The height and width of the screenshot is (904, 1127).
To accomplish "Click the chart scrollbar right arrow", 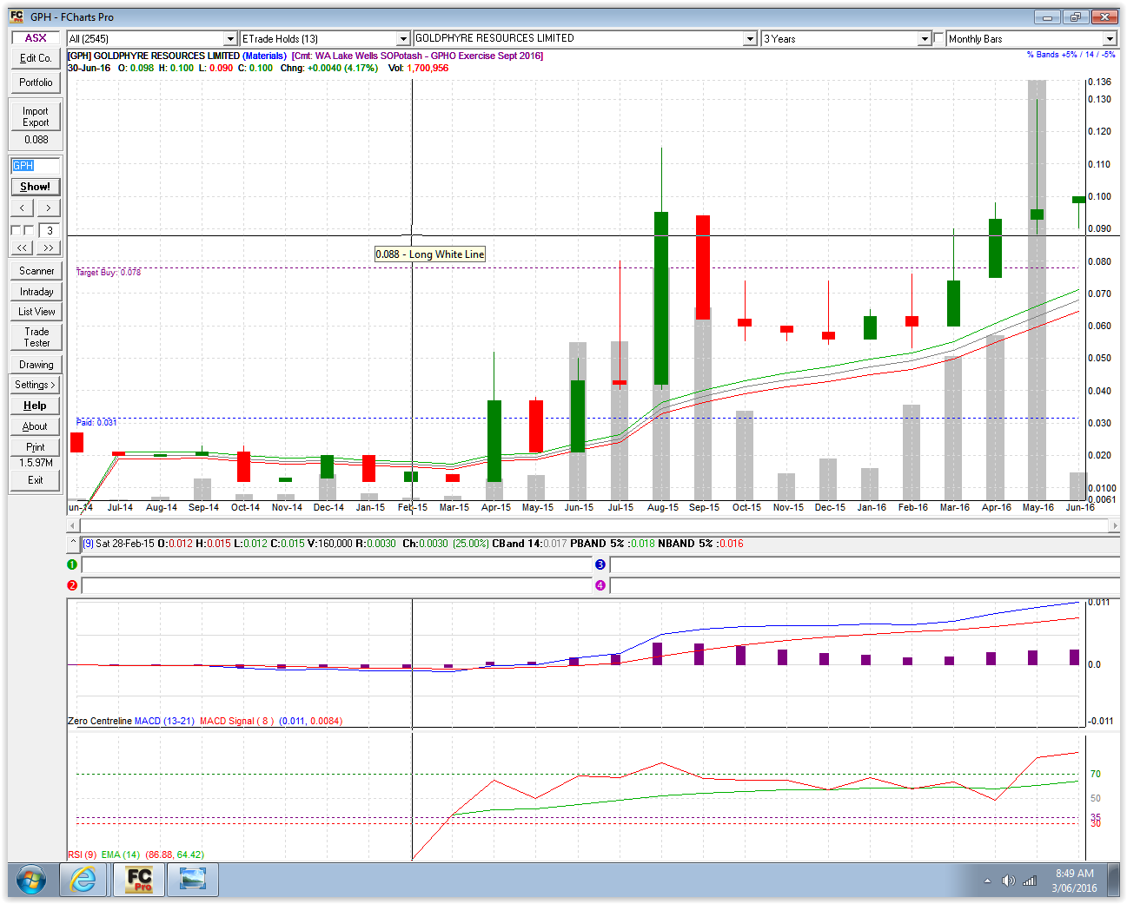I will coord(1114,525).
